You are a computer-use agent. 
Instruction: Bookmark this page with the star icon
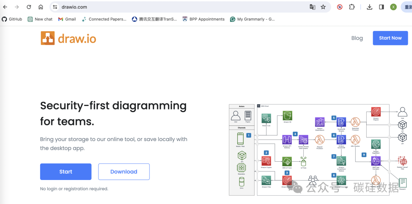tap(323, 7)
